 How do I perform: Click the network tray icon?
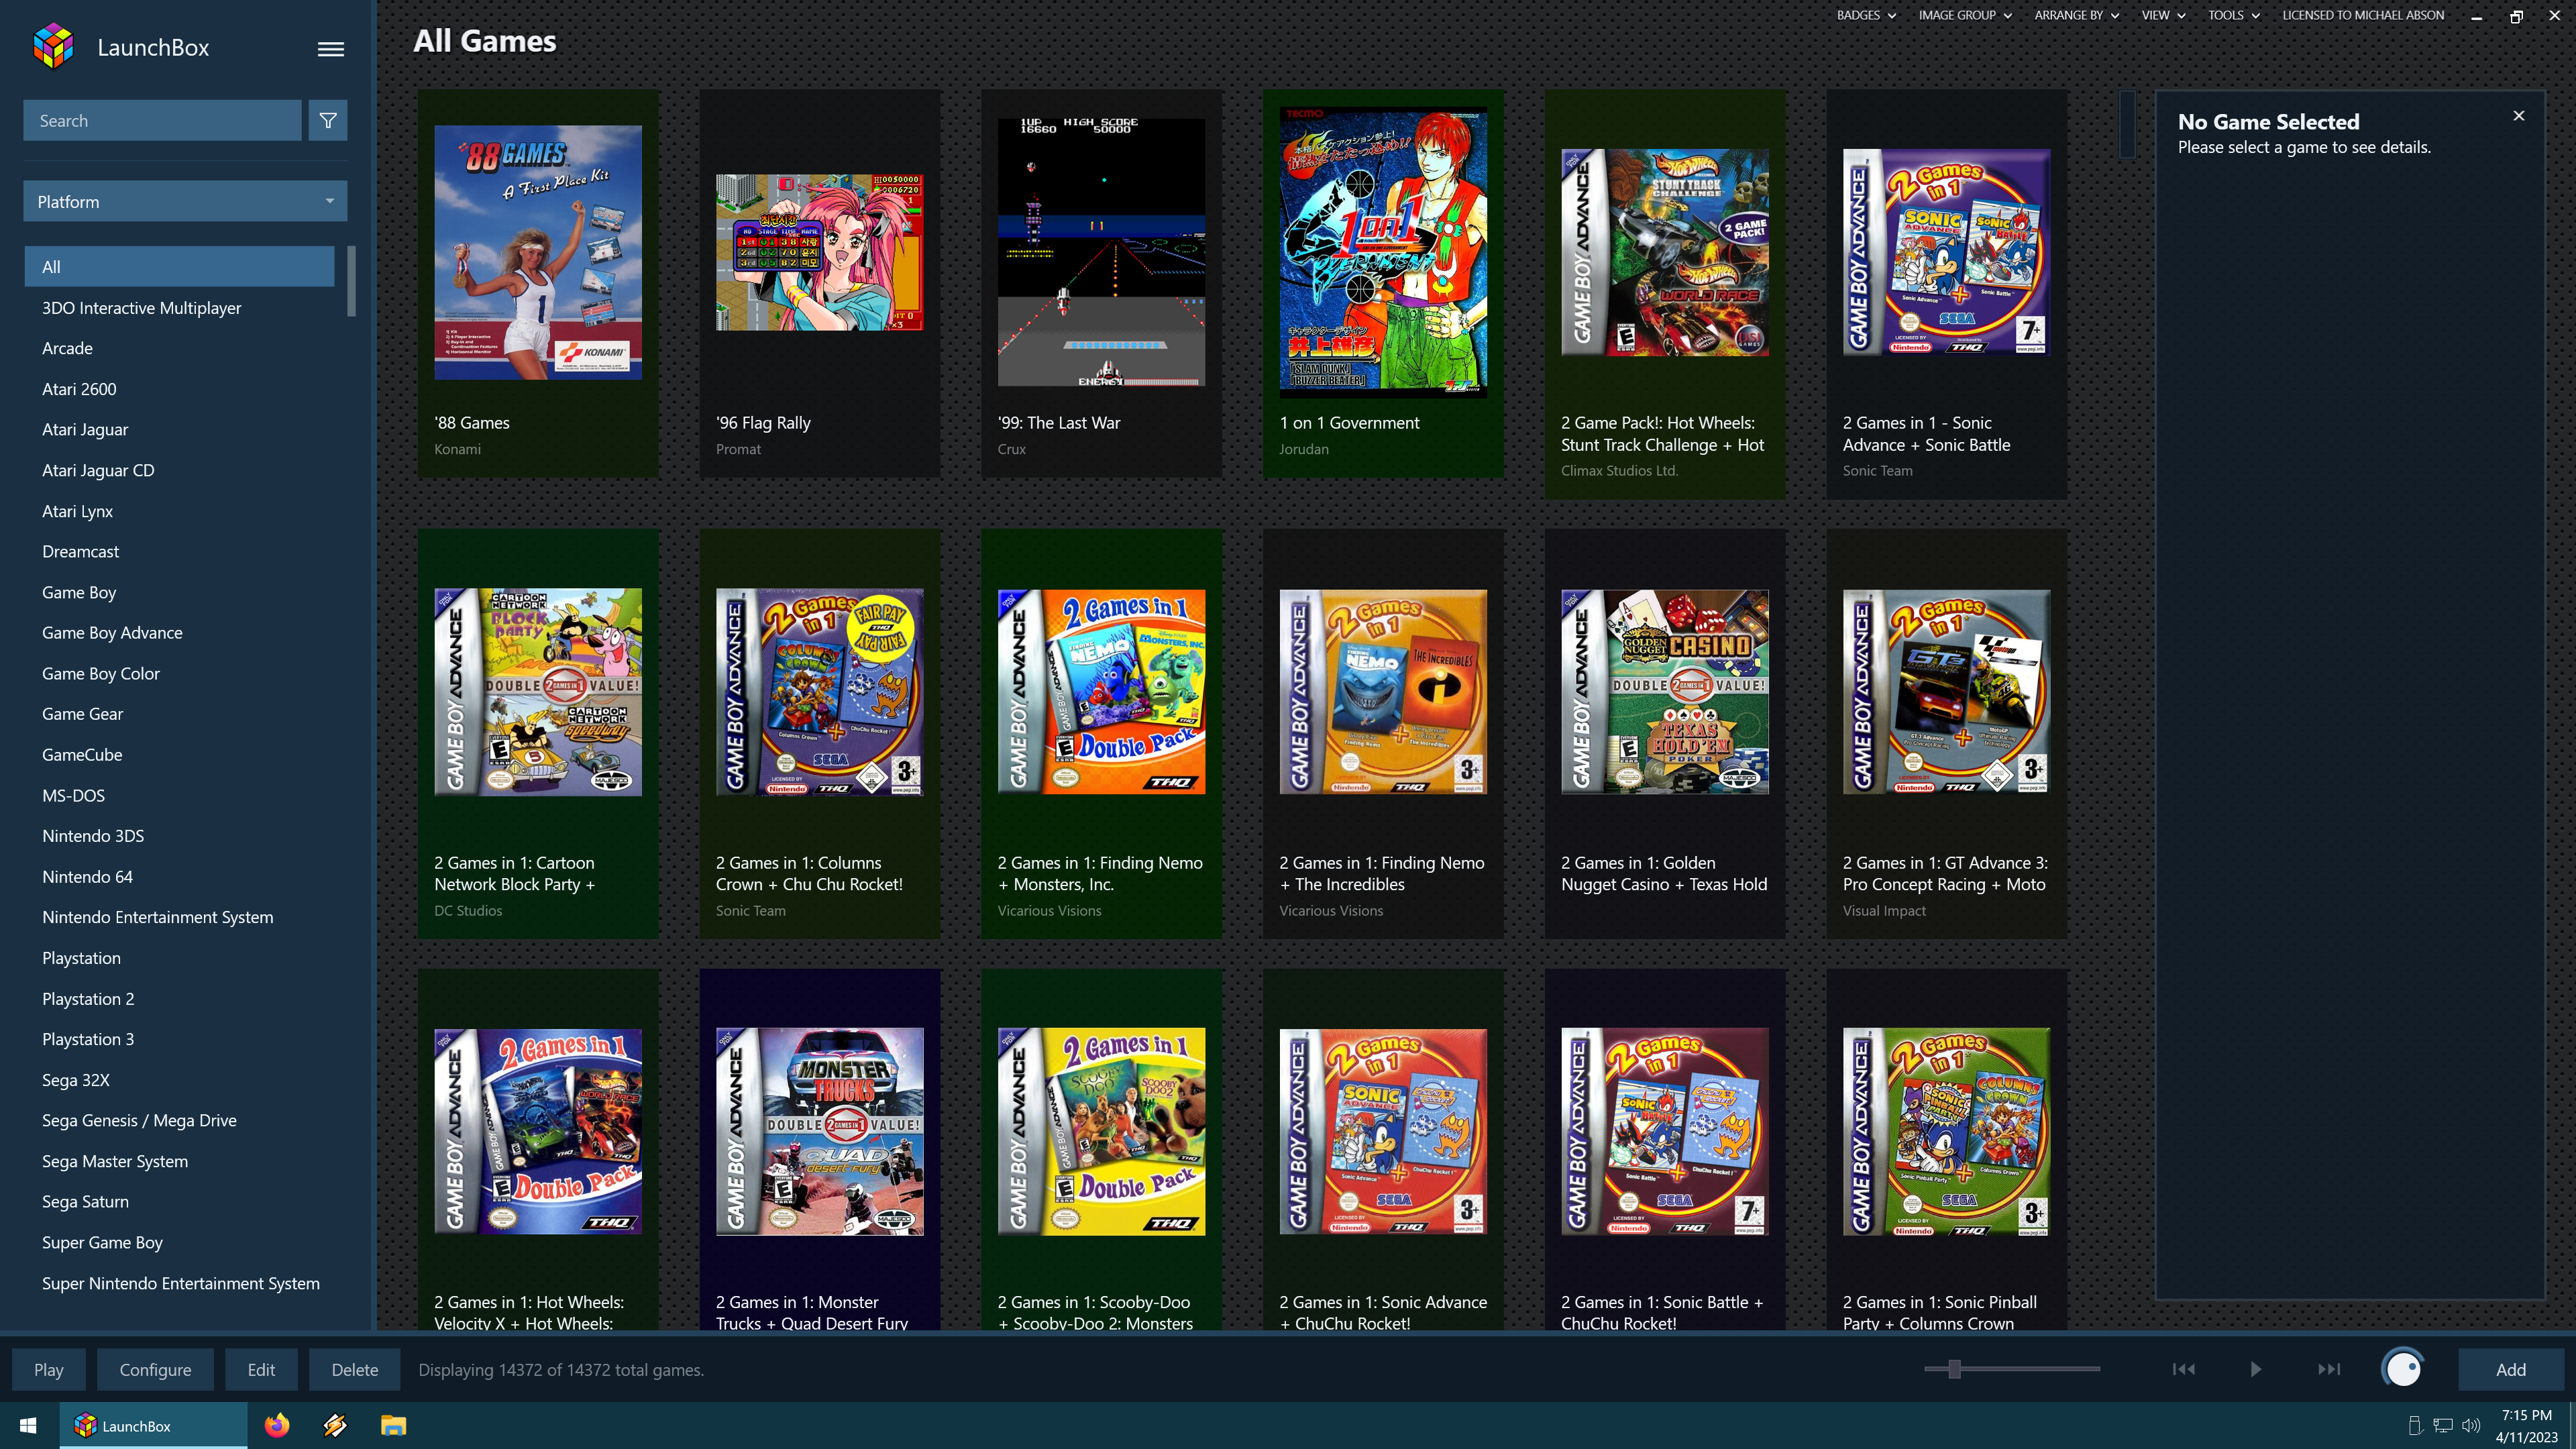tap(2443, 1425)
